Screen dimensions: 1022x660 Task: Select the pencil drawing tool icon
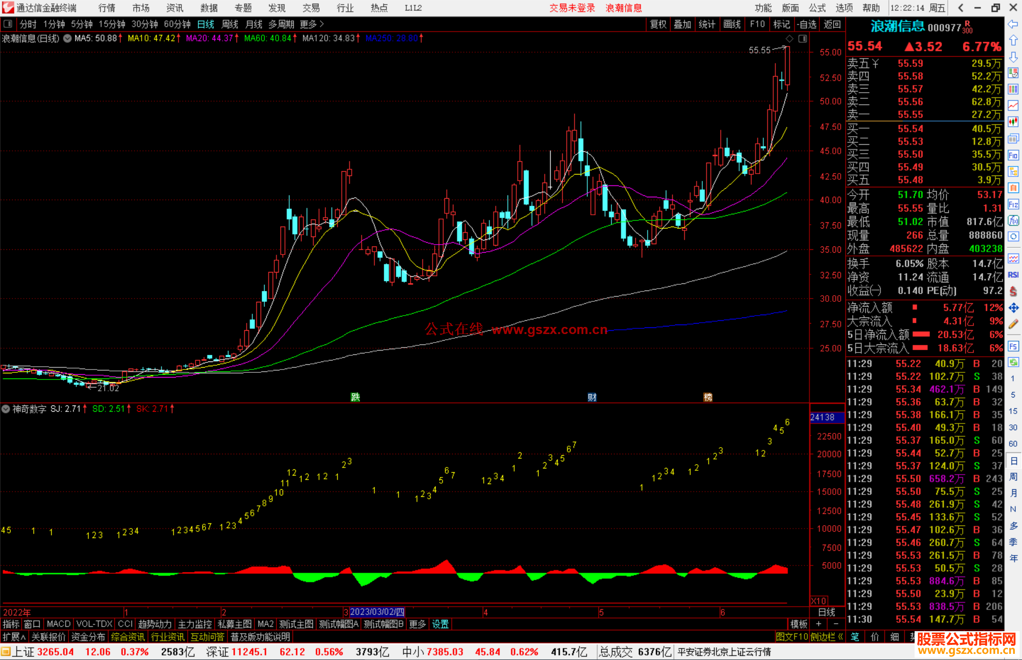pos(1013,324)
